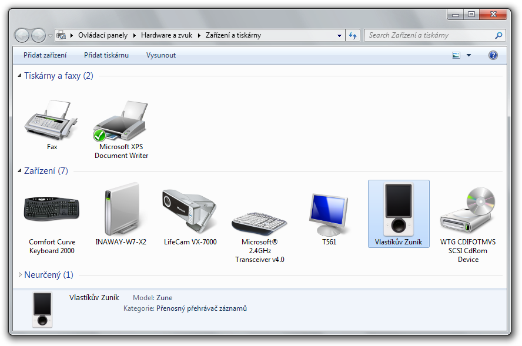Click the Forward navigation arrow
This screenshot has height=346, width=522.
tap(38, 35)
